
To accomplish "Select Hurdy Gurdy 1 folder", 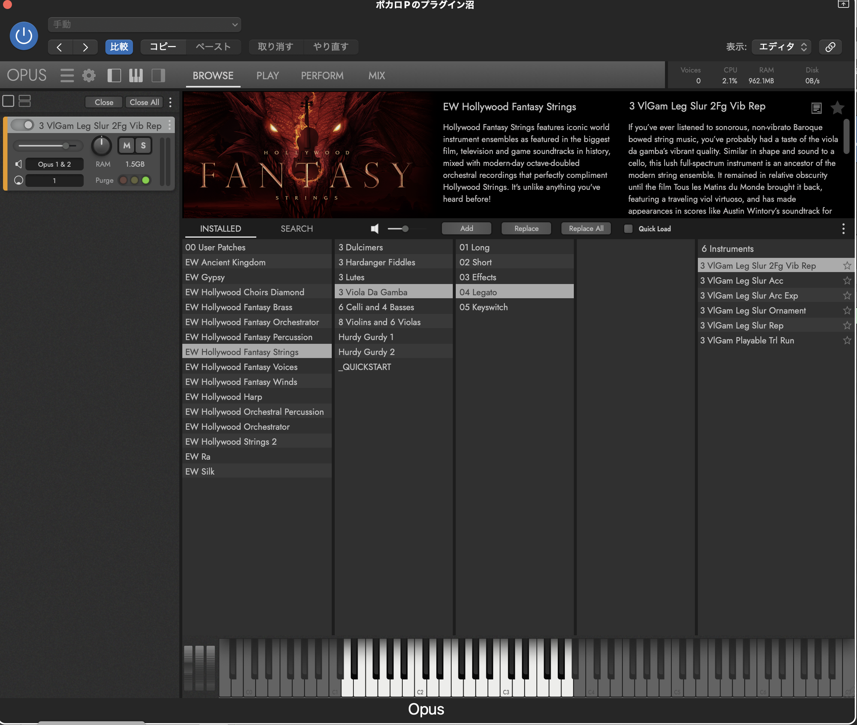I will coord(394,337).
